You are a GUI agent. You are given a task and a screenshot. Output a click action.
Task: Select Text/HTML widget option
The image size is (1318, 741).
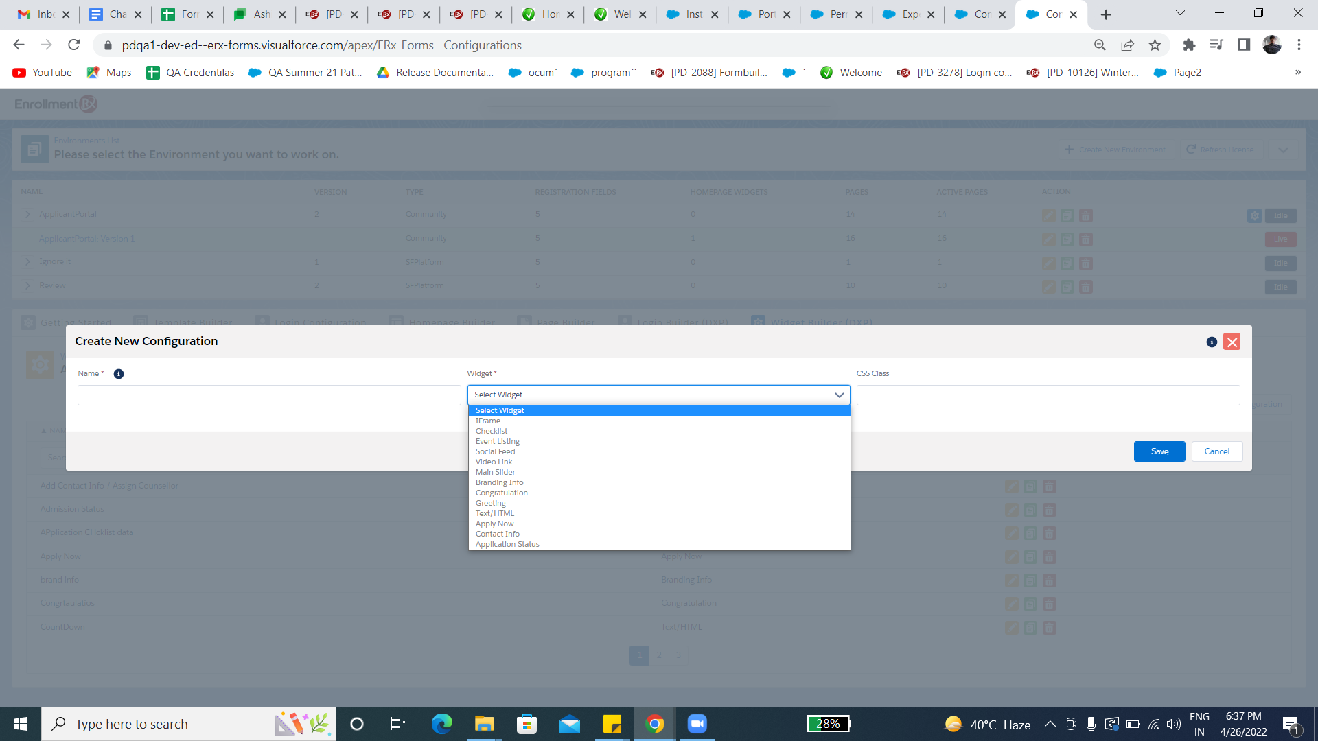tap(494, 513)
